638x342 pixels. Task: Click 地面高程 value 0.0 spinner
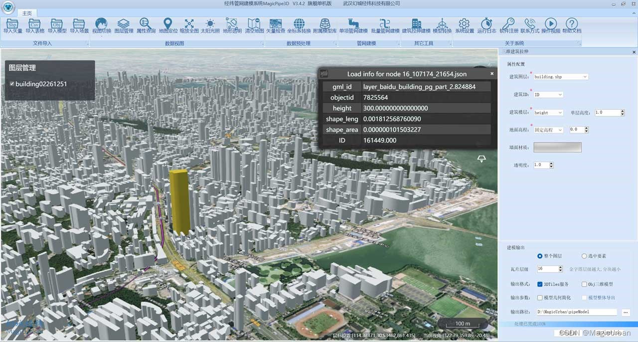coord(579,130)
